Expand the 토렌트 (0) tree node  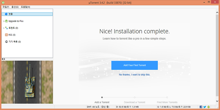click(x=4, y=28)
